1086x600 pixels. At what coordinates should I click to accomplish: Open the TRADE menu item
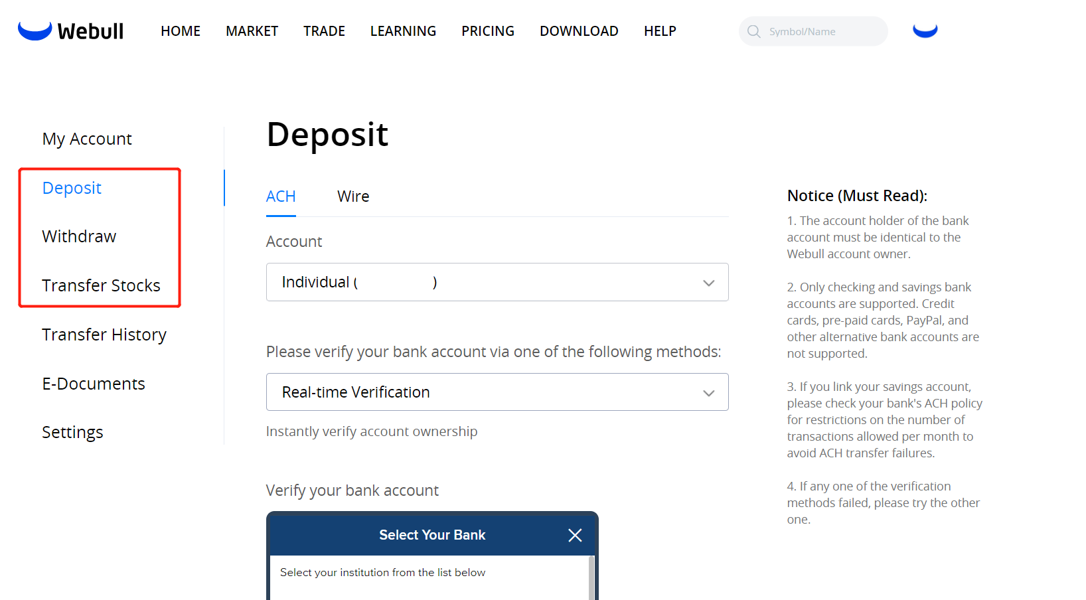324,31
